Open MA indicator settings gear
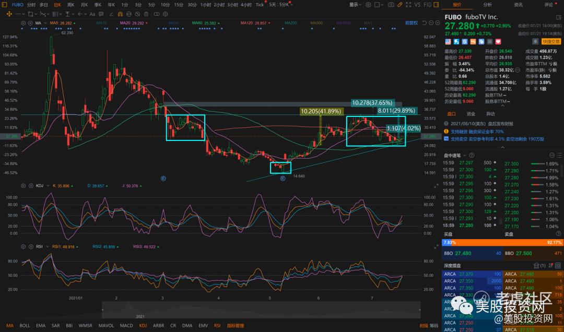The height and width of the screenshot is (332, 564). click(23, 23)
